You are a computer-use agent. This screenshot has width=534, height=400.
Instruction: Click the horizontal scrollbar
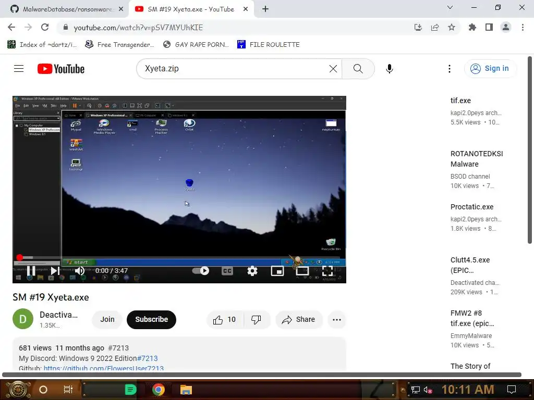262,374
